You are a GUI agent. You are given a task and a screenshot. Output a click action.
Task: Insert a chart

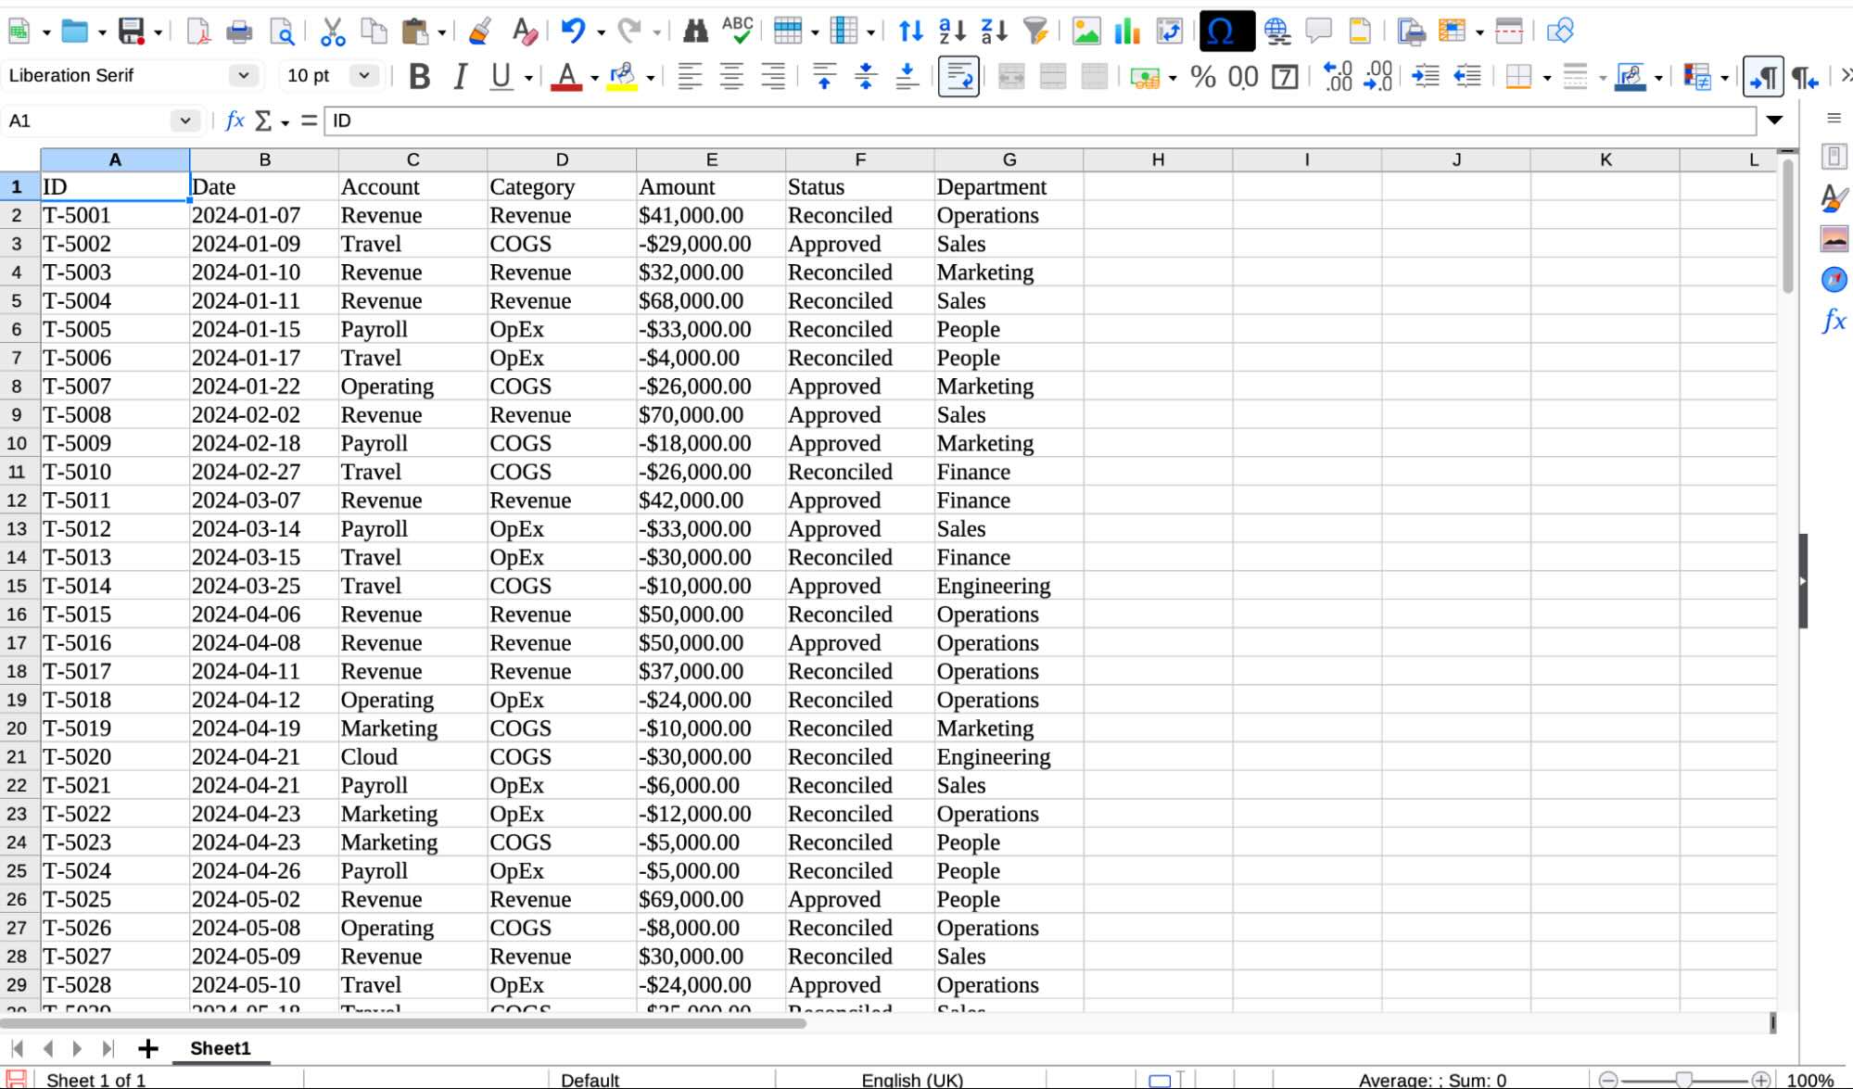click(x=1127, y=32)
